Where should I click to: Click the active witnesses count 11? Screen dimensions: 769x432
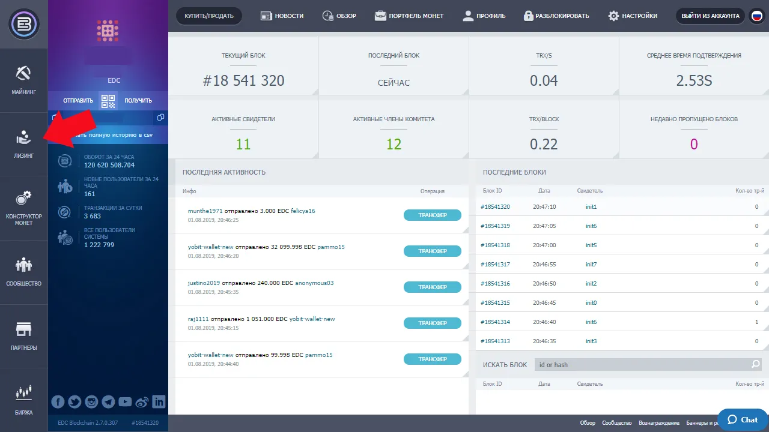coord(243,144)
